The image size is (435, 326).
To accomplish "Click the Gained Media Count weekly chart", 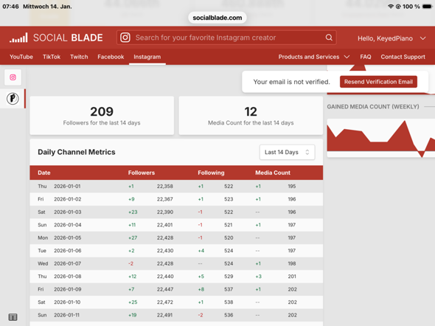I will coord(381,138).
